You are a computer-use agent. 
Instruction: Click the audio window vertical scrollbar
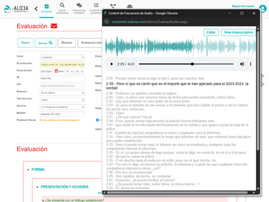(258, 90)
